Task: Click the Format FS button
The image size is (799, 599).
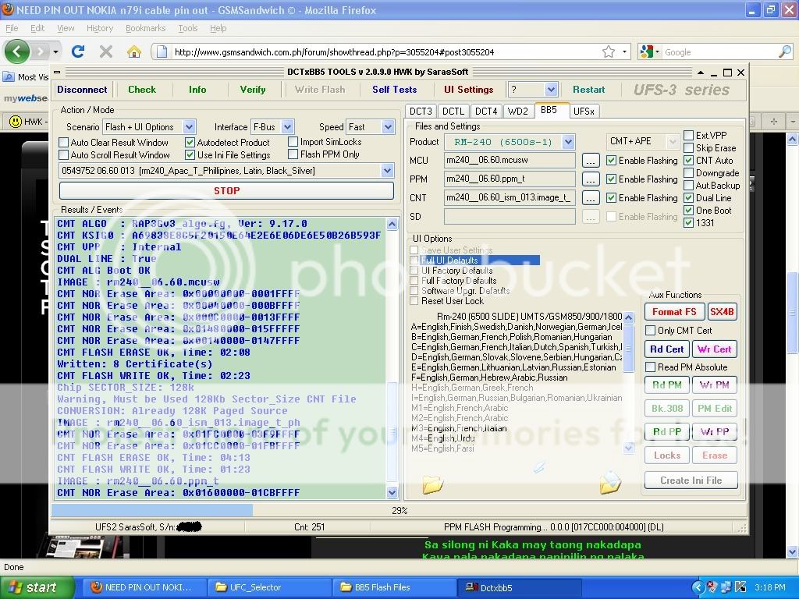Action: click(674, 312)
